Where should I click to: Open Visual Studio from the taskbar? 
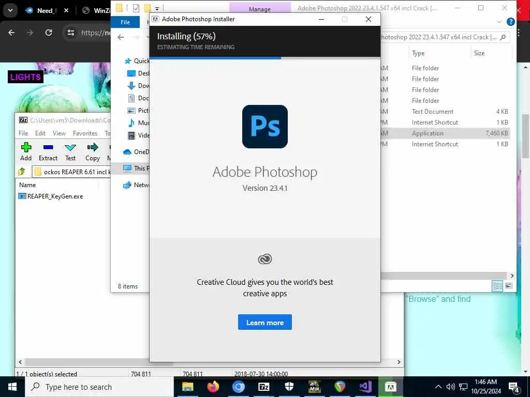click(365, 387)
